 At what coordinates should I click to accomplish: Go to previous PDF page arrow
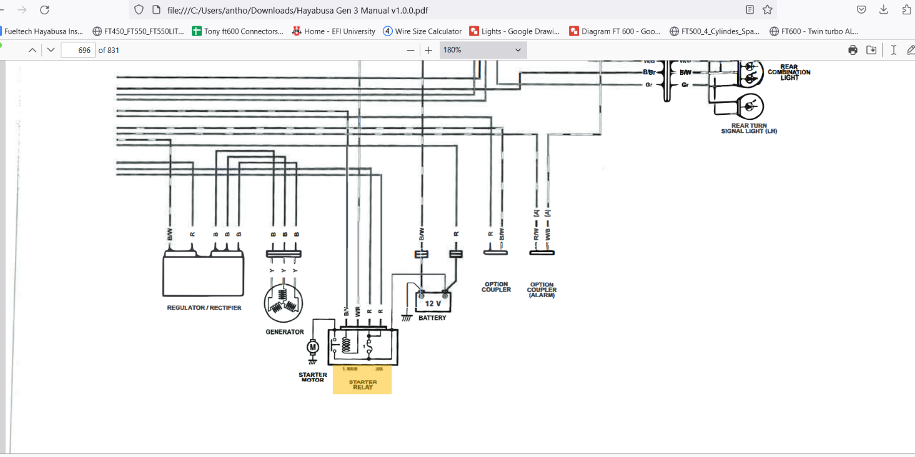click(32, 50)
